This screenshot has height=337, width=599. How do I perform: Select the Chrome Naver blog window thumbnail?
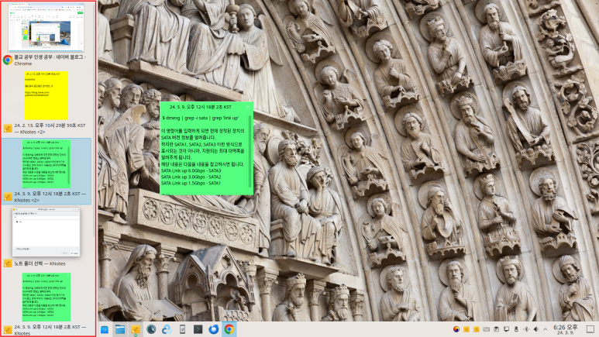point(46,27)
